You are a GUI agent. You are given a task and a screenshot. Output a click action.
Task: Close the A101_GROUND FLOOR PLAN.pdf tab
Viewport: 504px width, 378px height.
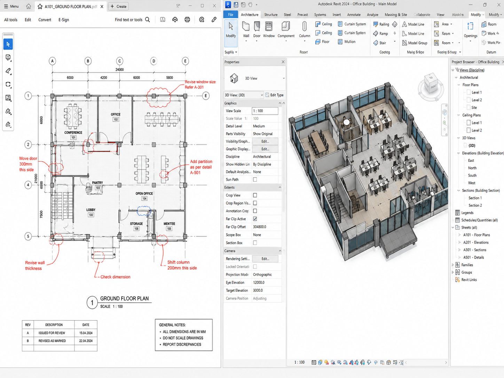point(102,6)
